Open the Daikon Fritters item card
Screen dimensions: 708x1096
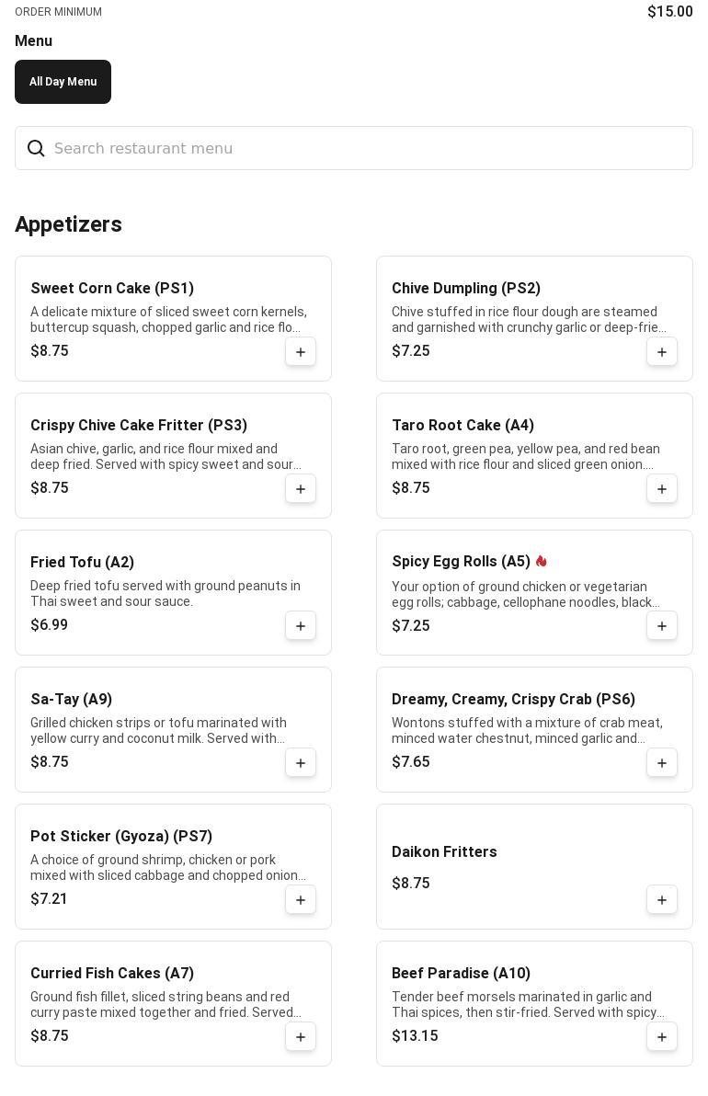pyautogui.click(x=534, y=867)
